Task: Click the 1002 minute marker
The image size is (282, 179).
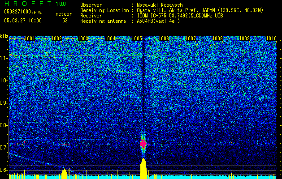Action: click(x=56, y=38)
